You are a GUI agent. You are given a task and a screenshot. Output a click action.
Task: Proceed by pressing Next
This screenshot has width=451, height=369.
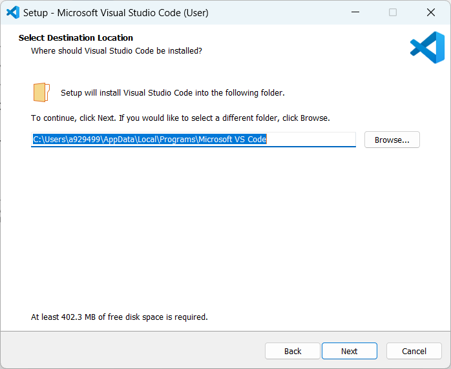pos(349,351)
